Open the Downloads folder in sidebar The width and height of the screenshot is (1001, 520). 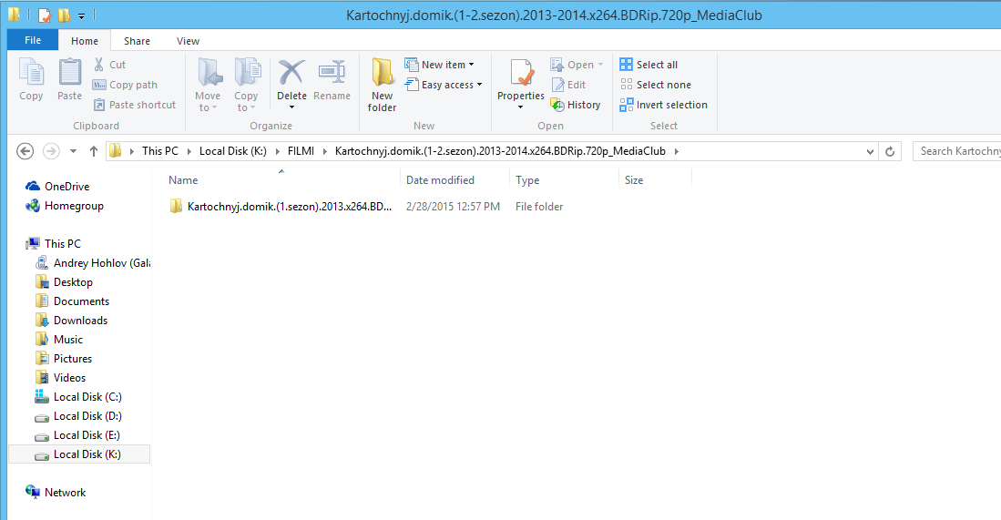(x=71, y=321)
